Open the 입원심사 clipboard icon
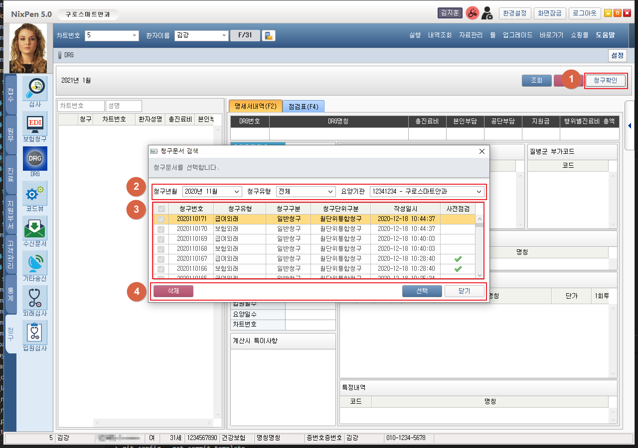 (x=35, y=333)
